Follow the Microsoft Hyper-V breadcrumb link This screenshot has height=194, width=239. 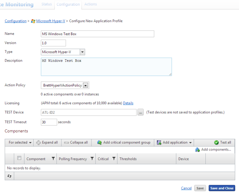pyautogui.click(x=51, y=21)
